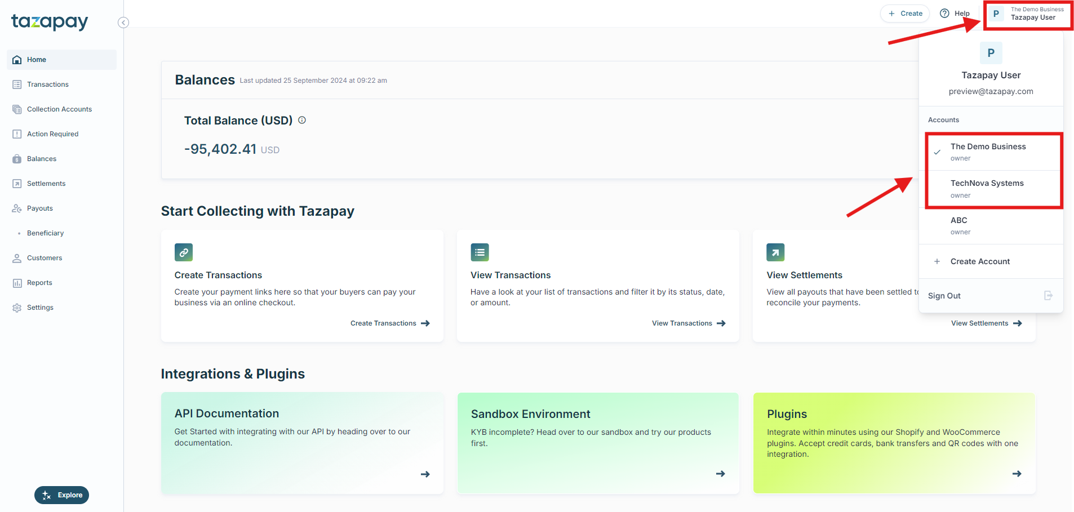Open Collection Accounts page
The height and width of the screenshot is (512, 1074).
coord(61,109)
